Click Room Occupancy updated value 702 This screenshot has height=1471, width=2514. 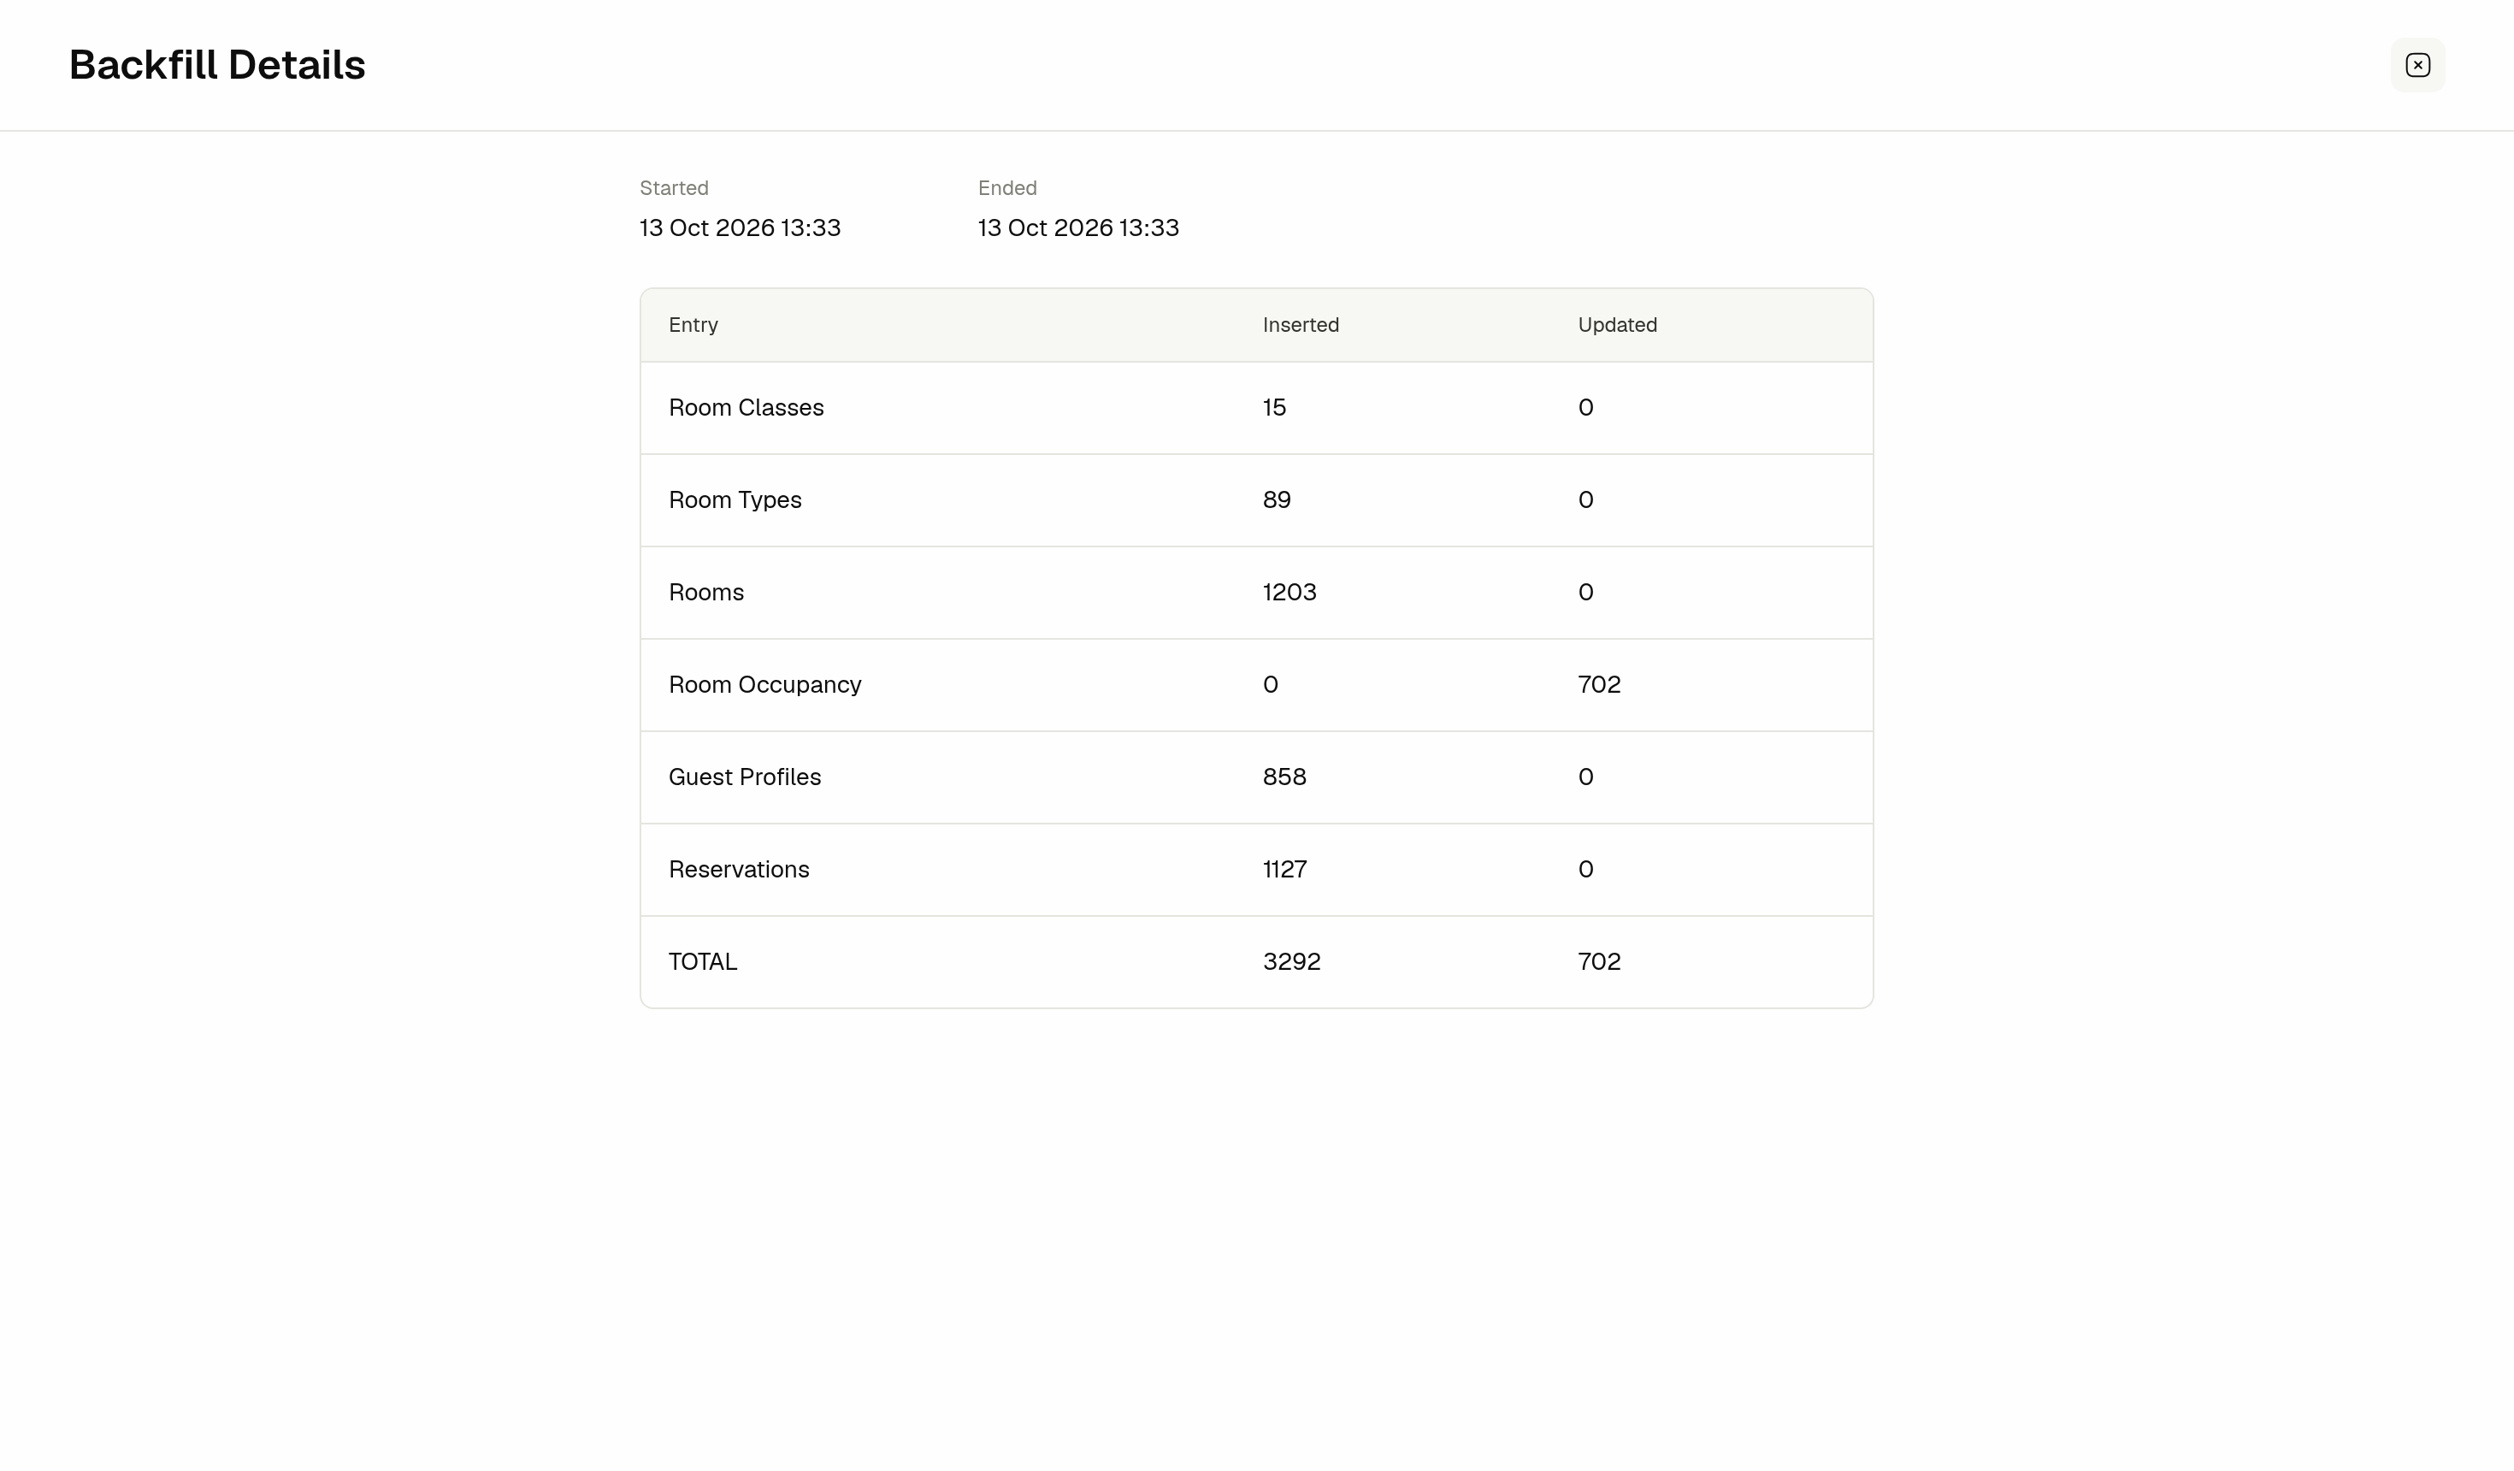(1599, 684)
